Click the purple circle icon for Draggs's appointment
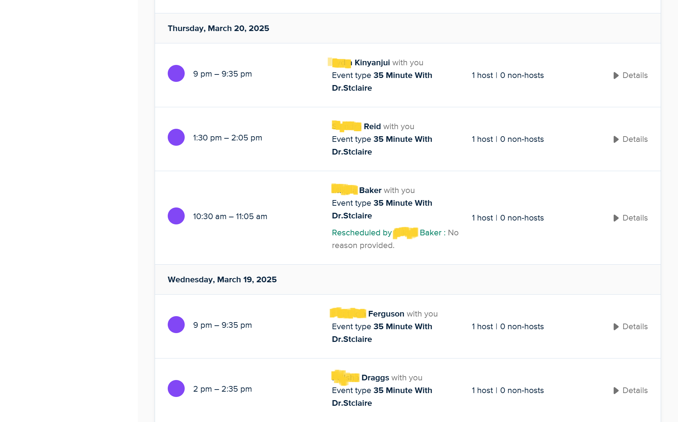Image resolution: width=678 pixels, height=422 pixels. point(176,388)
